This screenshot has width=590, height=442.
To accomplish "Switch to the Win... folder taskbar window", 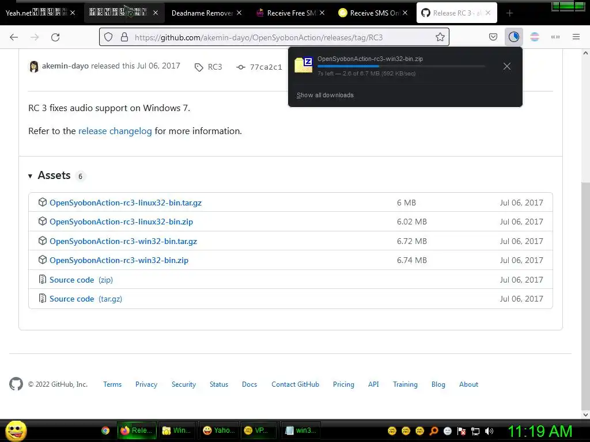I will (177, 430).
